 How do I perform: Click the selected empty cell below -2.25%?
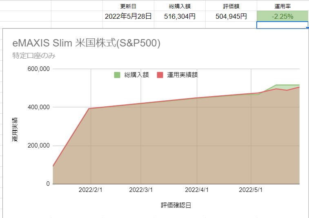point(282,25)
